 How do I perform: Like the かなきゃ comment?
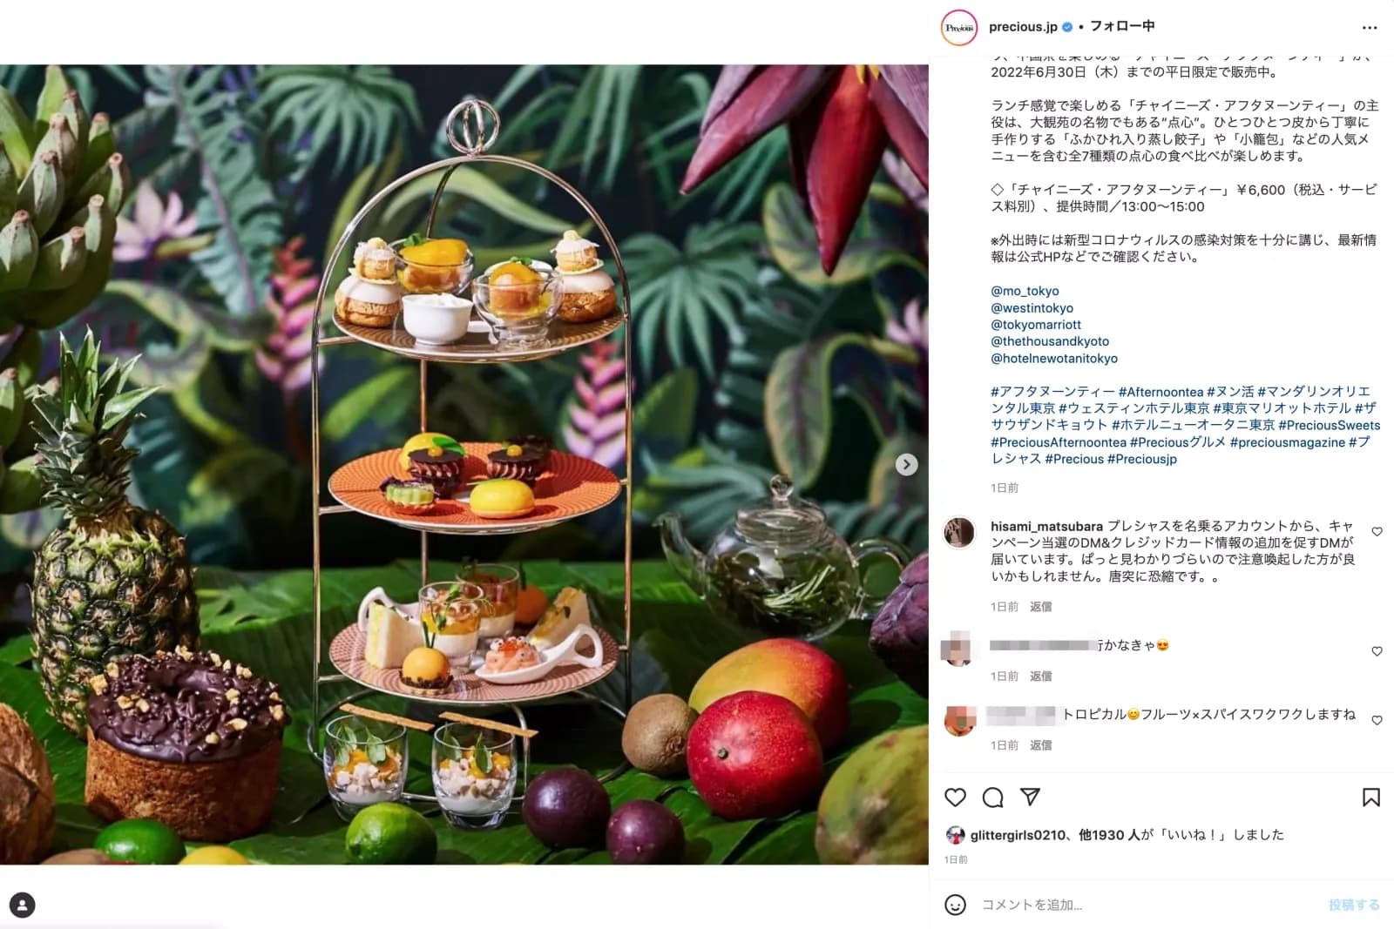click(x=1377, y=651)
